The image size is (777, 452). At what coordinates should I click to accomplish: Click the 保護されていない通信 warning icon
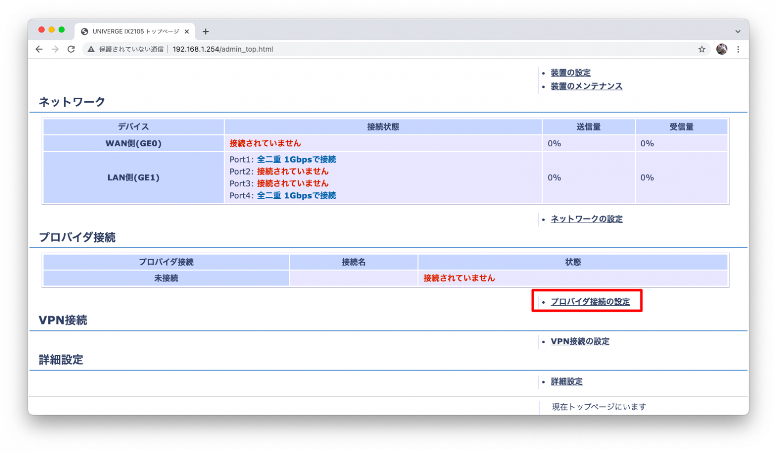tap(91, 49)
